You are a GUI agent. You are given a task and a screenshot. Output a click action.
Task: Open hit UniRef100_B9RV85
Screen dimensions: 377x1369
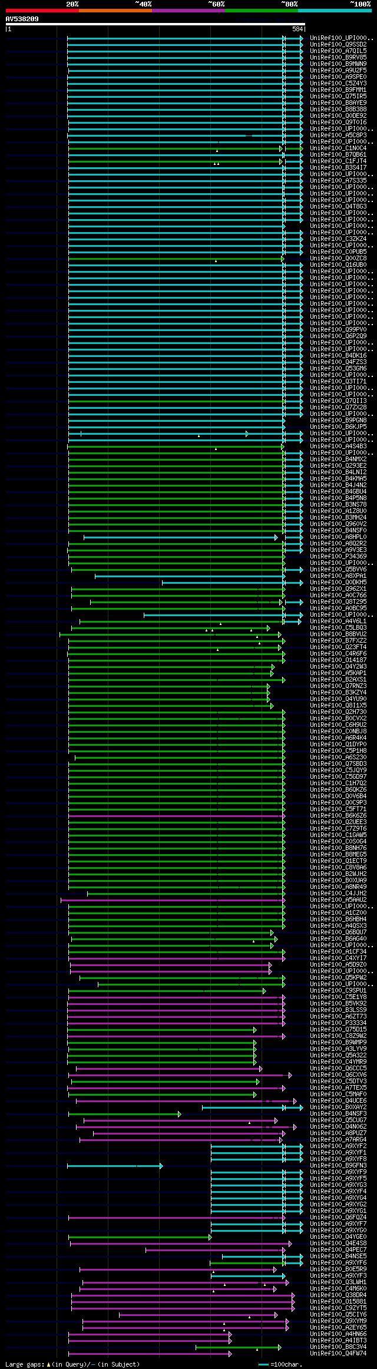[338, 57]
